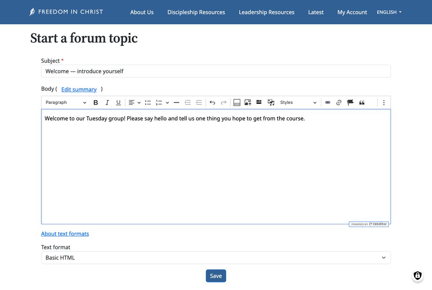Open the My Account menu

[x=352, y=12]
